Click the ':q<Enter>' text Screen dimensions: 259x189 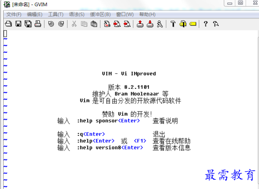pyautogui.click(x=91, y=134)
